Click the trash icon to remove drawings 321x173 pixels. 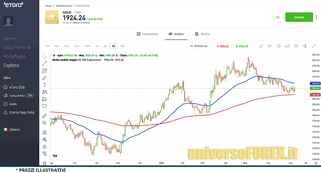tap(45, 163)
